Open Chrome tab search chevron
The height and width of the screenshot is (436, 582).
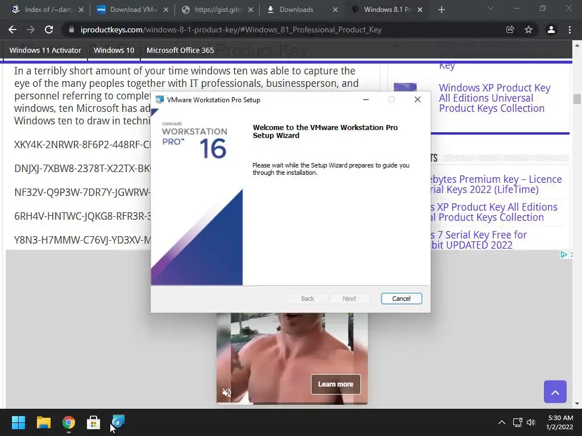pyautogui.click(x=490, y=8)
